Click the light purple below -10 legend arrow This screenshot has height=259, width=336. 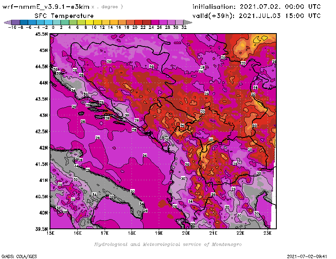8,22
